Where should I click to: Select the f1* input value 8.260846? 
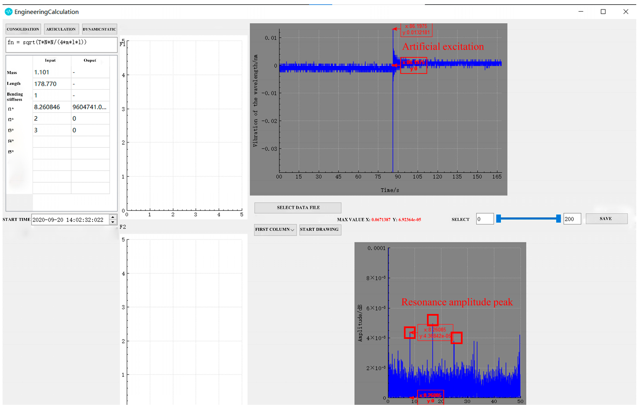[52, 107]
